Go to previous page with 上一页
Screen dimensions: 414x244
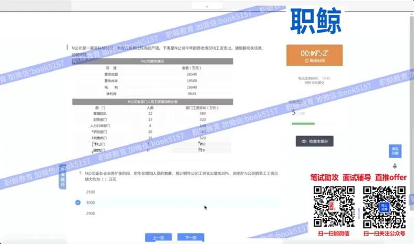click(158, 237)
